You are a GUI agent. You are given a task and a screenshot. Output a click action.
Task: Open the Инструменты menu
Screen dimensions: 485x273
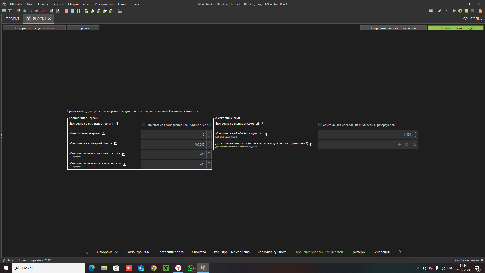(104, 4)
